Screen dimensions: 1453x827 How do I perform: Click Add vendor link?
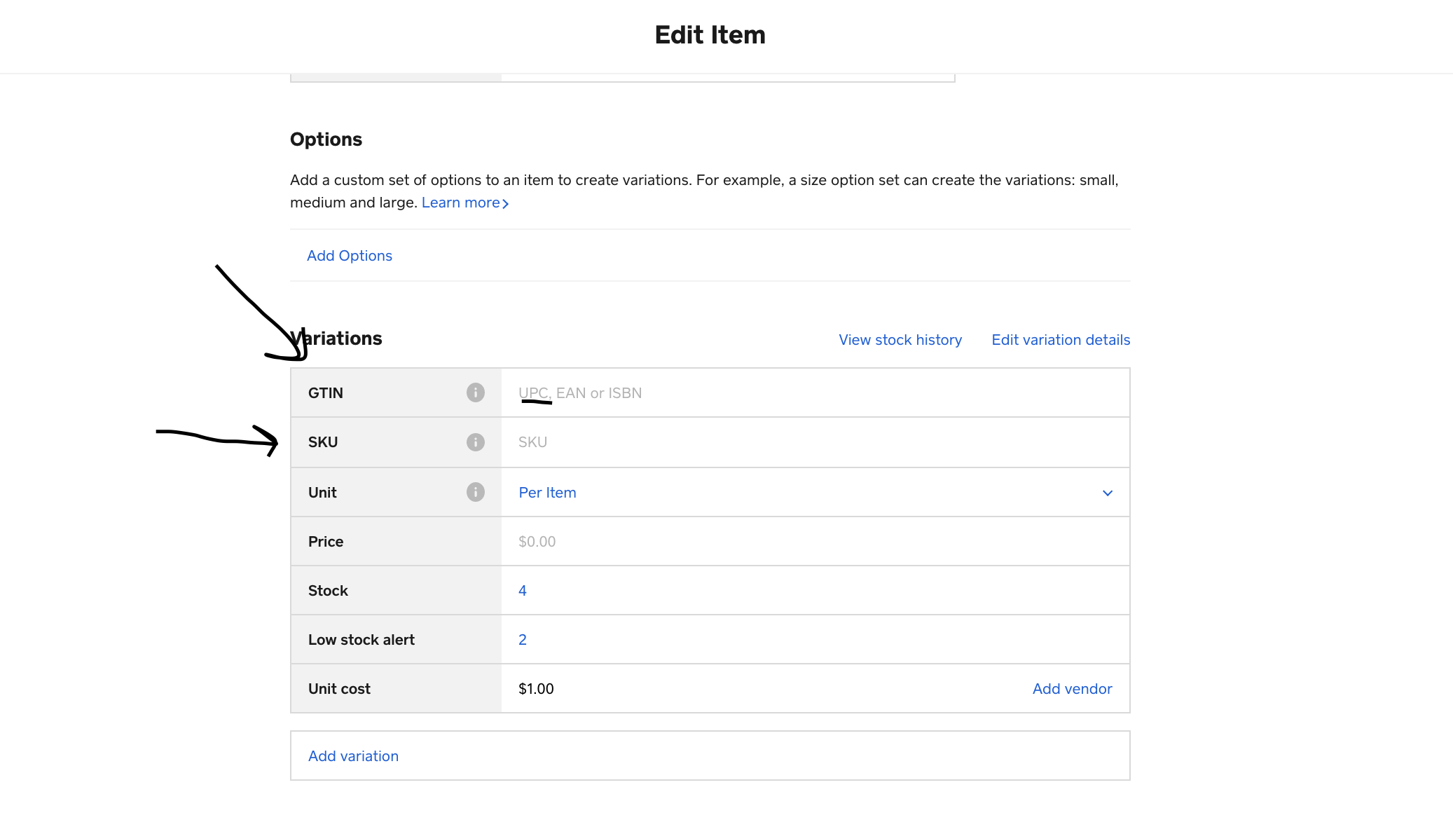[x=1072, y=689]
